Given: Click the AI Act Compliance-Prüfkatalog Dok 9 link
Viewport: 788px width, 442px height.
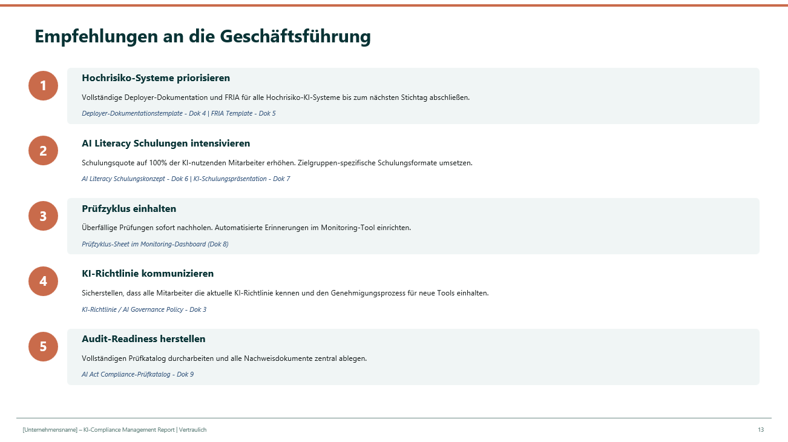Looking at the screenshot, I should coord(139,374).
